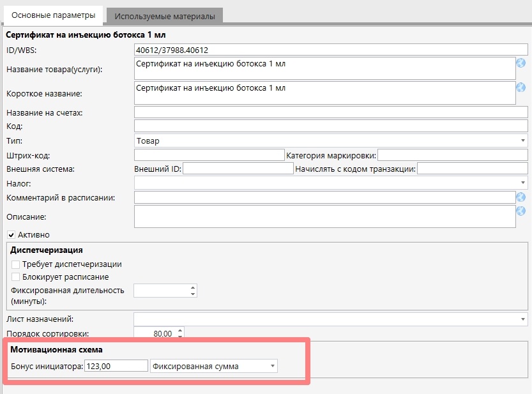Select the Основные параметры tab

54,15
